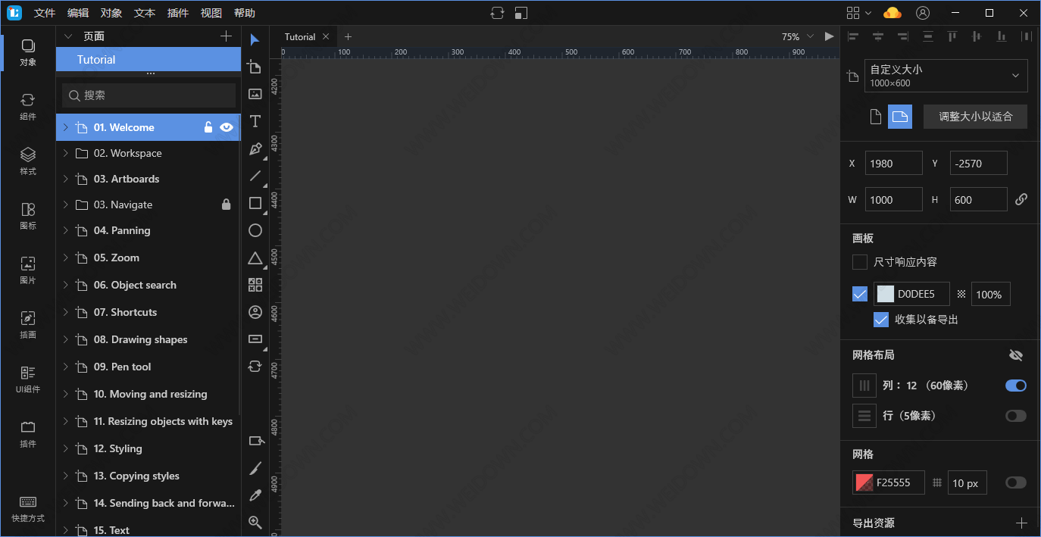Enable the 网格 grid toggle

[1016, 482]
